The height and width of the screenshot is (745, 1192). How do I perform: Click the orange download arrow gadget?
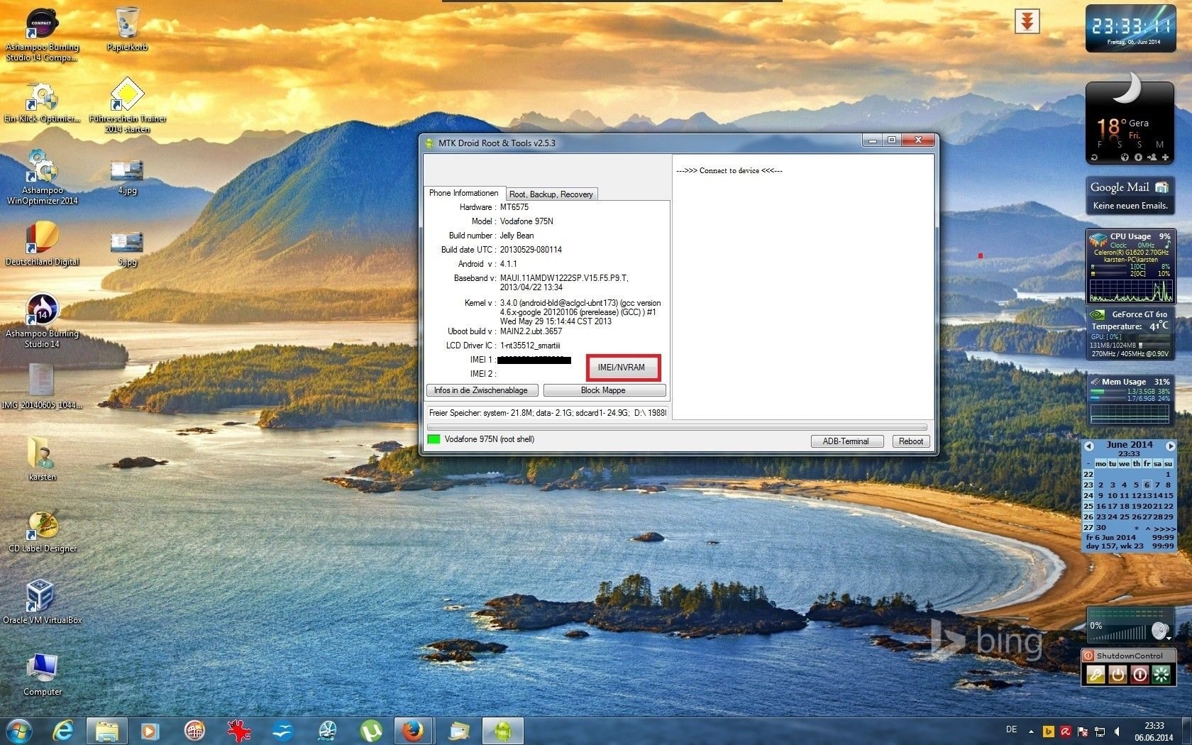click(x=1027, y=21)
